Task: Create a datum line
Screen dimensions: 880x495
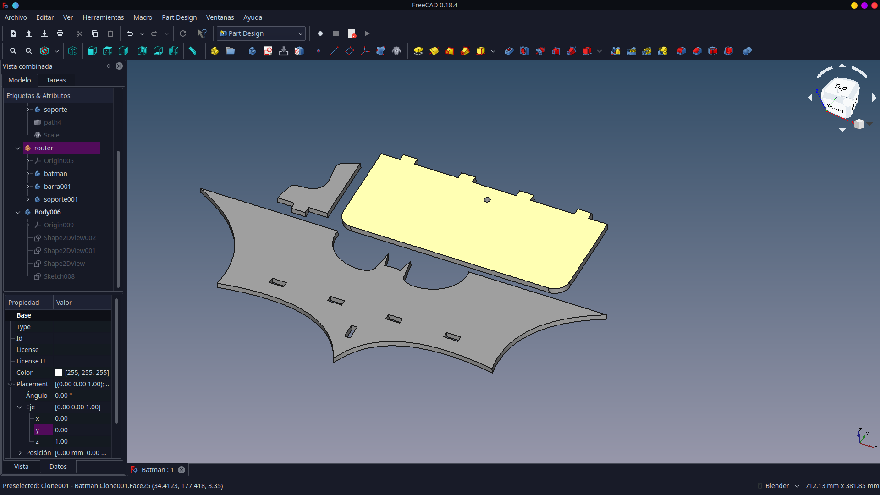Action: [x=334, y=51]
